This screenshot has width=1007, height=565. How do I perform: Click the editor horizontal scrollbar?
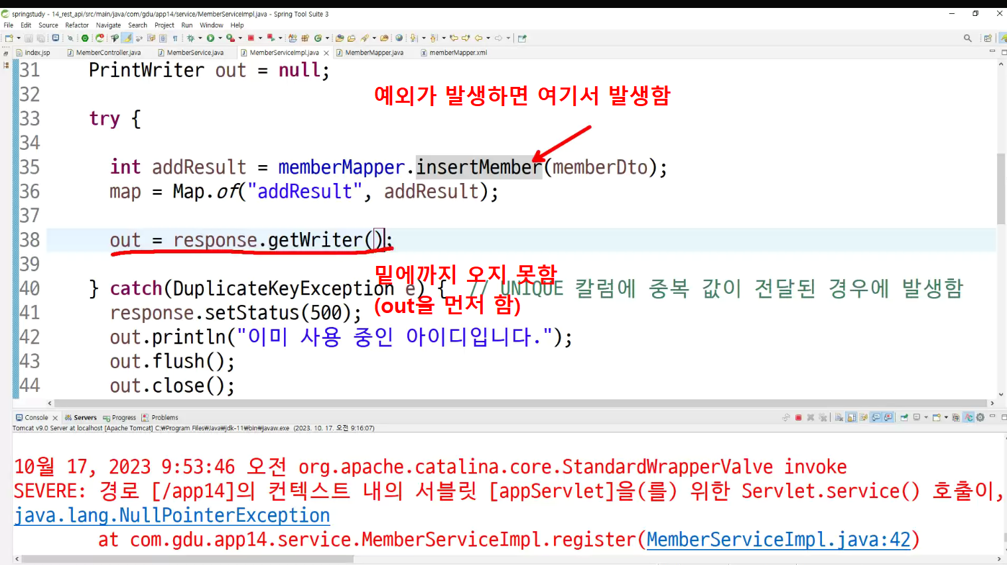coord(521,403)
